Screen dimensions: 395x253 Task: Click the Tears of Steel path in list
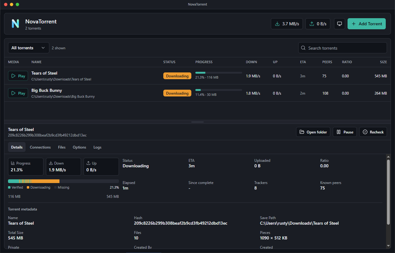(61, 79)
